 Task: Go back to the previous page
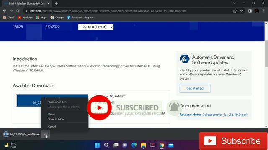(x=5, y=11)
